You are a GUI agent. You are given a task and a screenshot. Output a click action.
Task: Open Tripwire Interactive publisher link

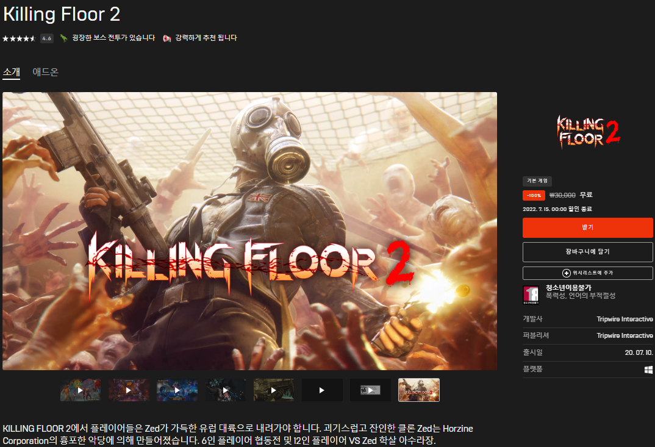[x=625, y=336]
